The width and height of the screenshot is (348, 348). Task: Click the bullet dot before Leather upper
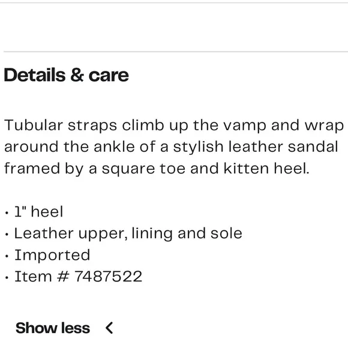pyautogui.click(x=7, y=235)
